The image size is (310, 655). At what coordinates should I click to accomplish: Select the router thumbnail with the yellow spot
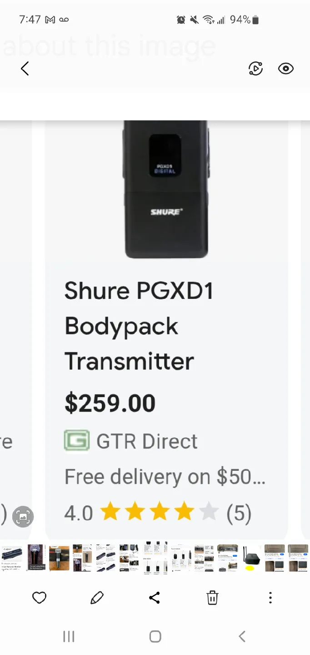click(x=251, y=558)
